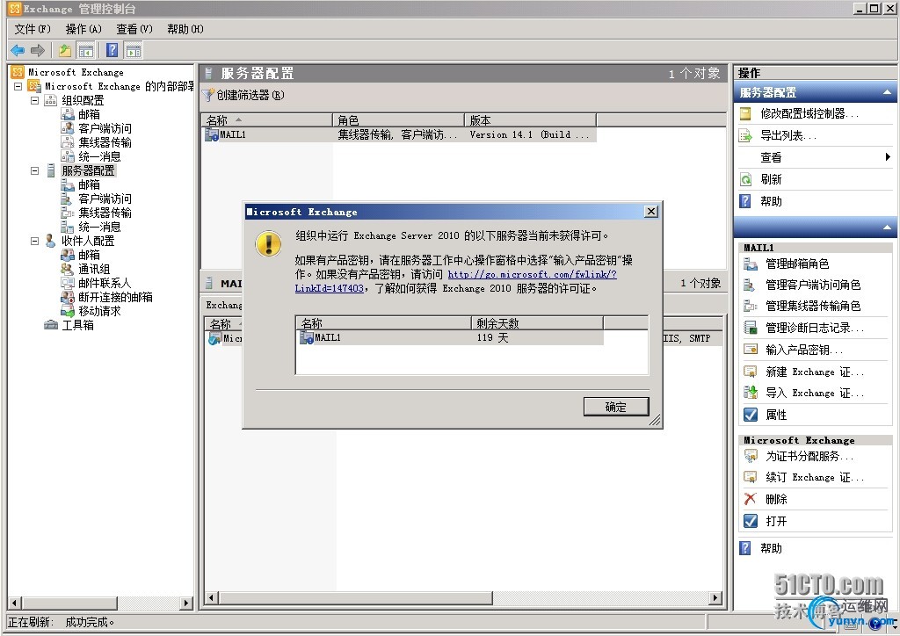Sort by 名称 column in server list
This screenshot has height=636, width=900.
[x=267, y=119]
